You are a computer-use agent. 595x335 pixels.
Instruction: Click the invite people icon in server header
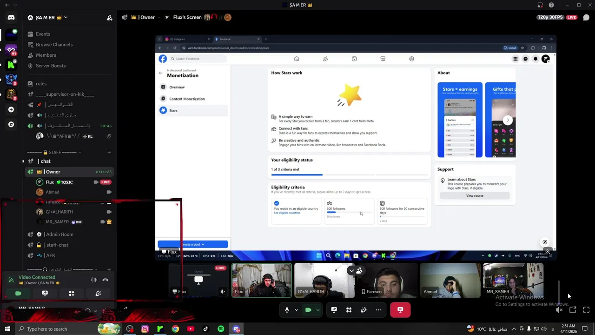(109, 18)
